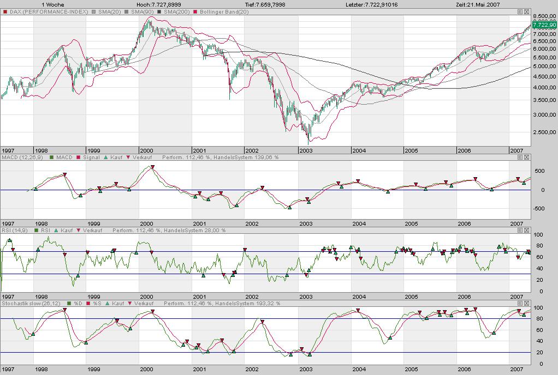Click the RSI buy marker at the early-1997 peak
Screen dimensions: 558x375
pyautogui.click(x=10, y=240)
